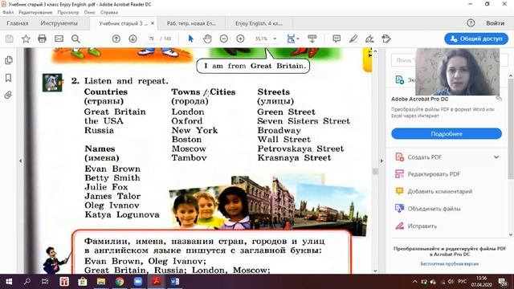This screenshot has height=289, width=514.
Task: Open the Справка menu
Action: (x=109, y=13)
